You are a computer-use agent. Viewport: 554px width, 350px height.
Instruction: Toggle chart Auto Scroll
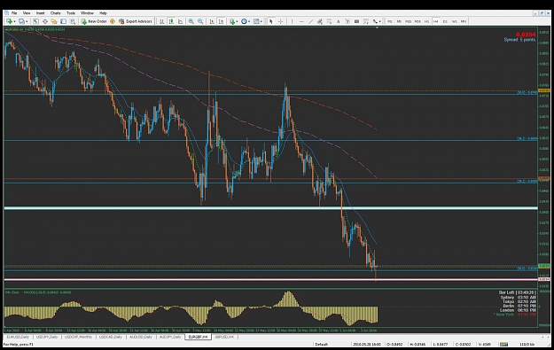(212, 21)
